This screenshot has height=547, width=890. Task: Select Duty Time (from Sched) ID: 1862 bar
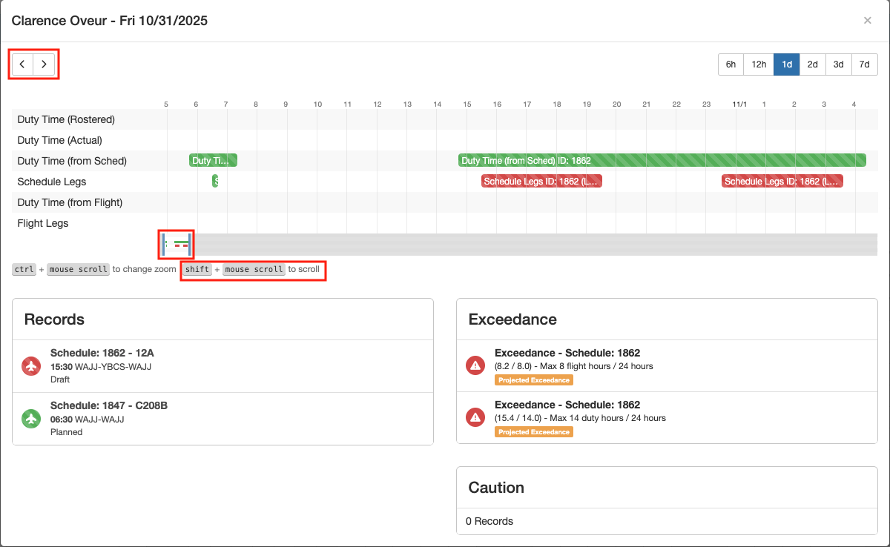pos(662,160)
